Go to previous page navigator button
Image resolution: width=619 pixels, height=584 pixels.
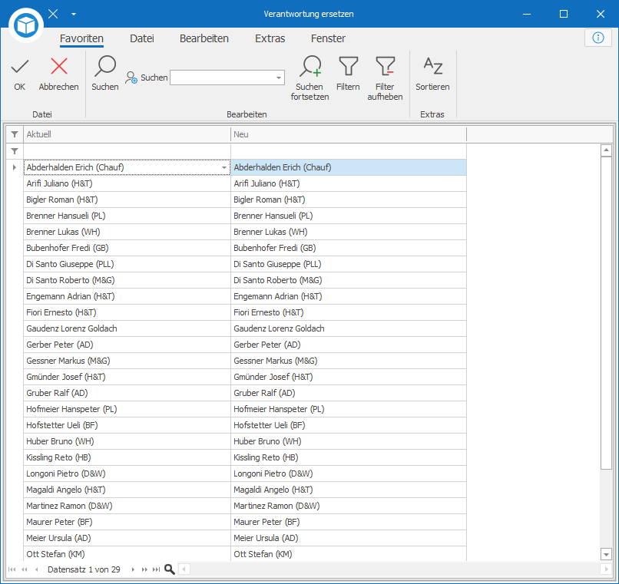tap(25, 569)
